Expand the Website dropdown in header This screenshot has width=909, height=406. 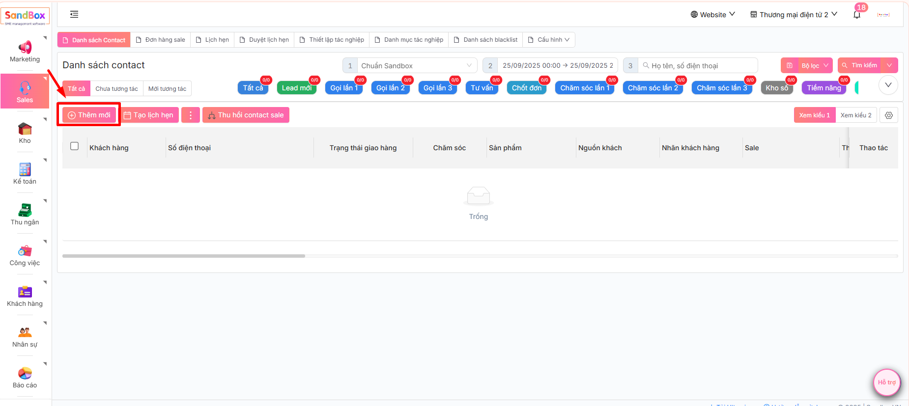(712, 15)
